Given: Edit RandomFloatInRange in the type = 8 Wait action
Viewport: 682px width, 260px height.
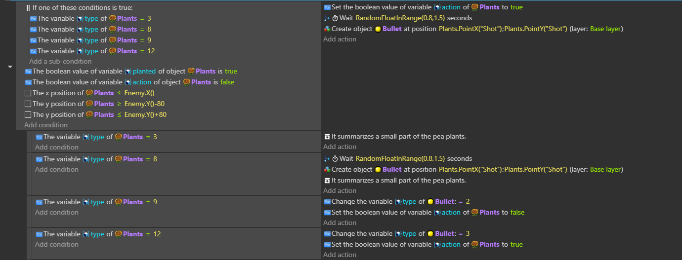Looking at the screenshot, I should coord(400,159).
